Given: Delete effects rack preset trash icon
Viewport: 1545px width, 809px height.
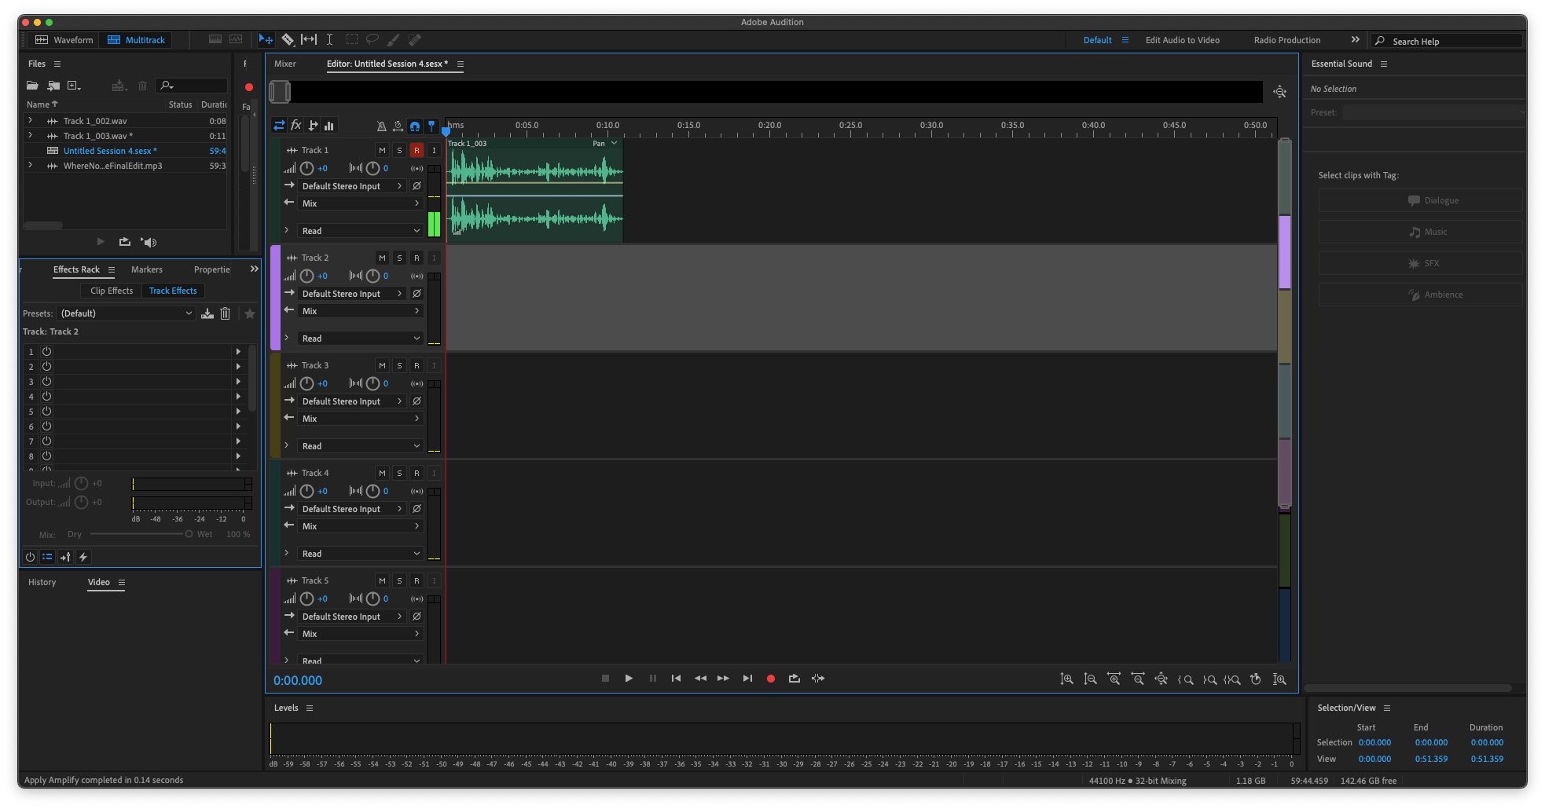Looking at the screenshot, I should [x=225, y=313].
